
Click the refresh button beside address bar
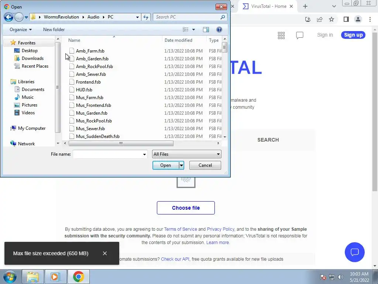pos(146,17)
